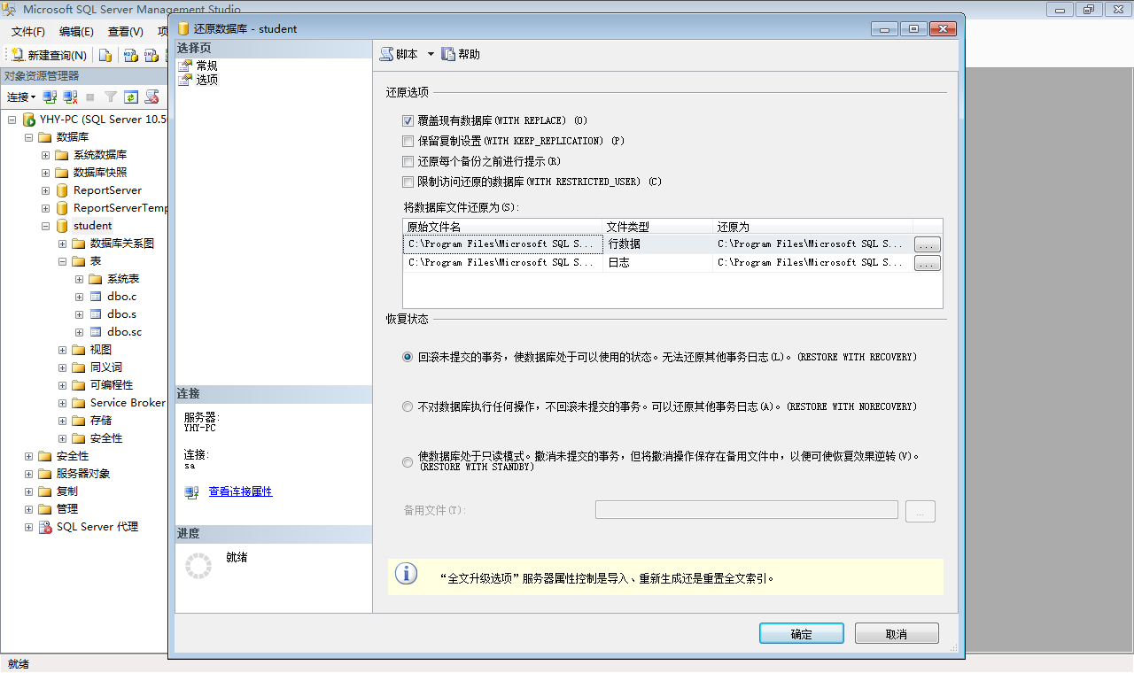
Task: Select the 数据库快照 tree item
Action: click(x=100, y=173)
